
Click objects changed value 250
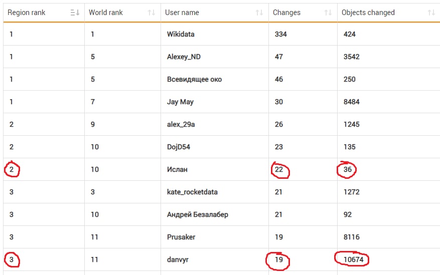349,80
